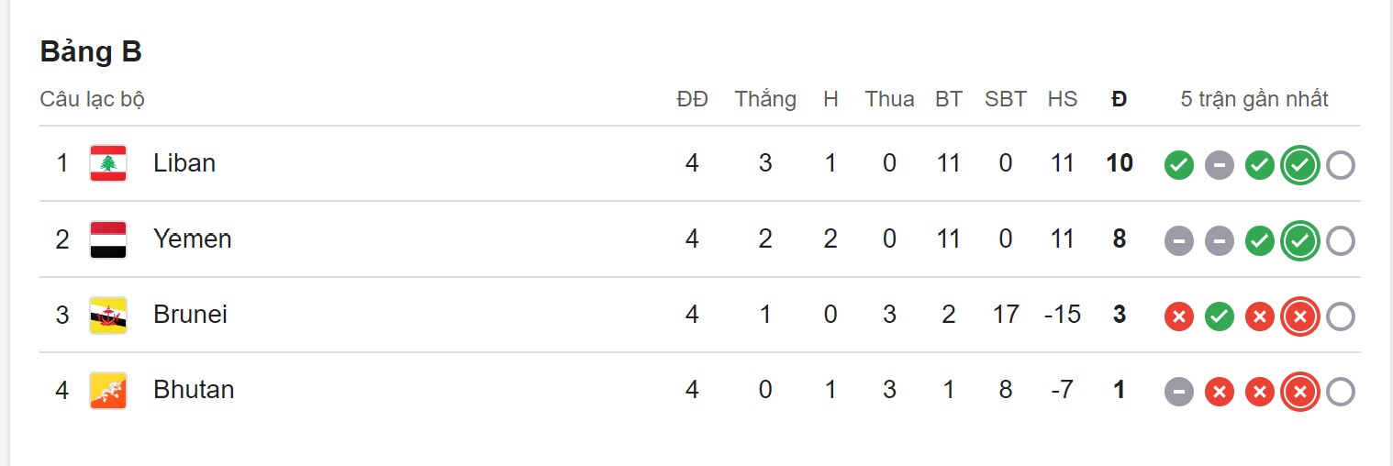
Task: Click Liban's empty upcoming match circle
Action: pos(1340,166)
